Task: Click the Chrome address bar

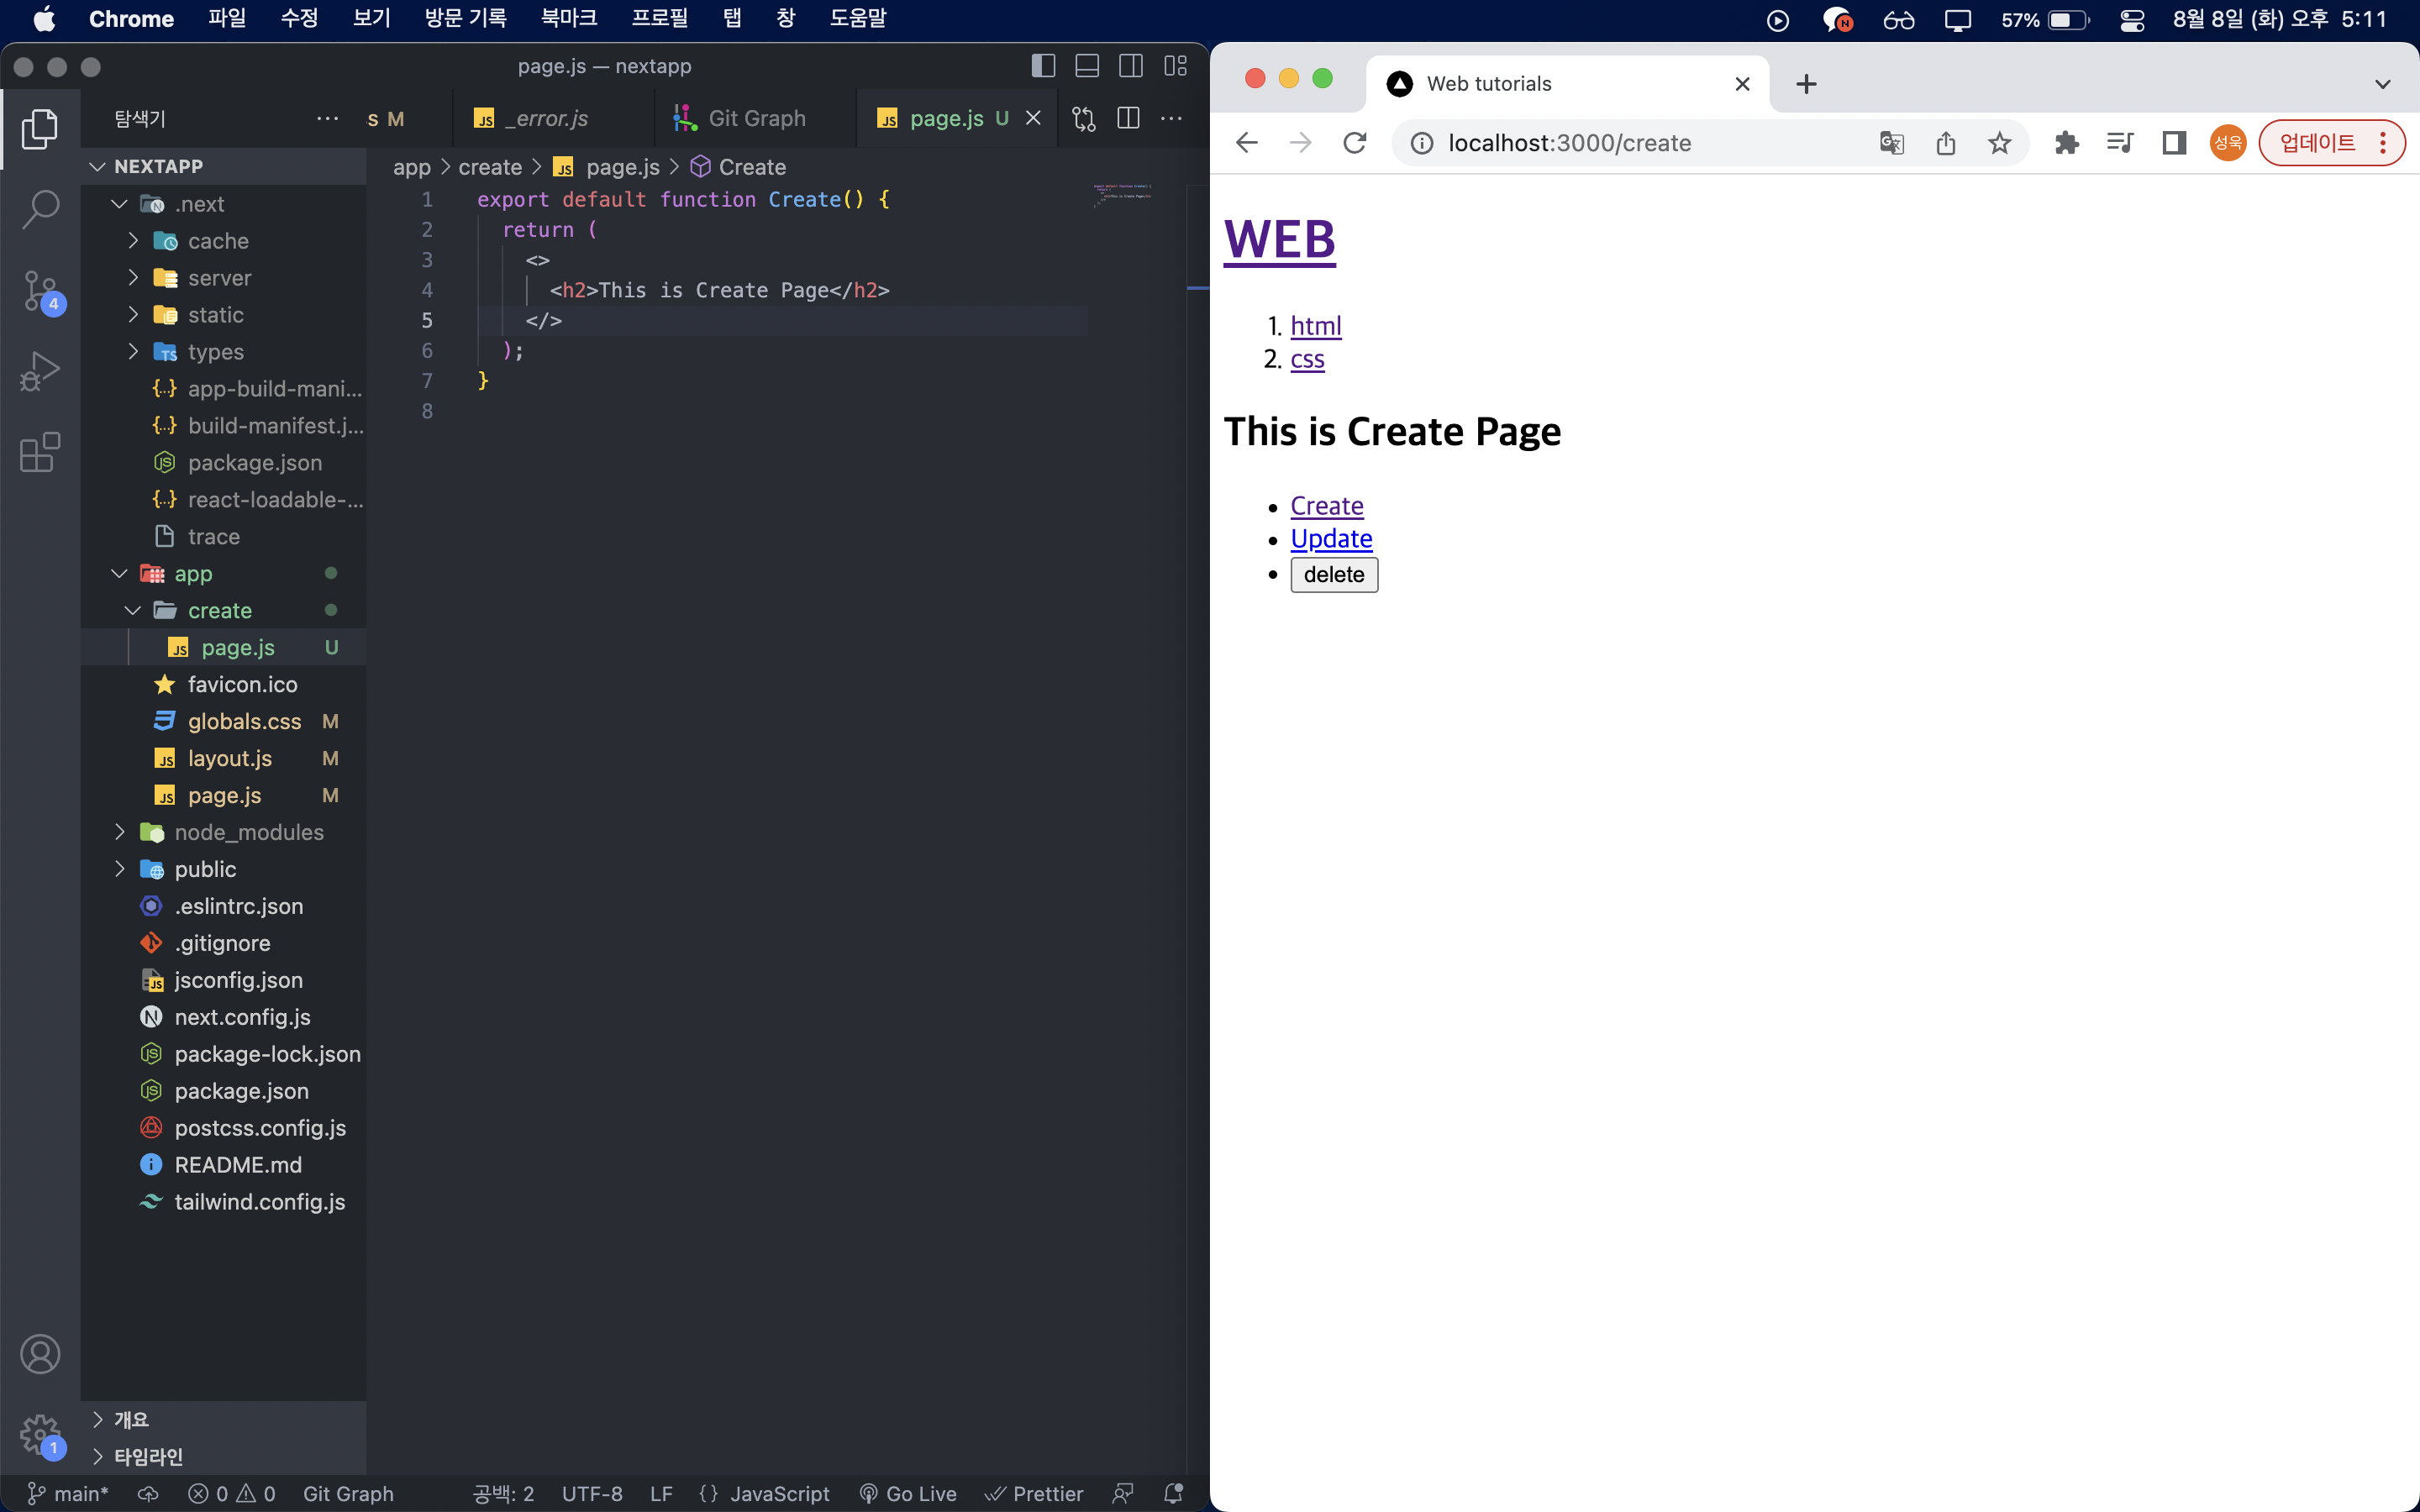Action: tap(1640, 143)
